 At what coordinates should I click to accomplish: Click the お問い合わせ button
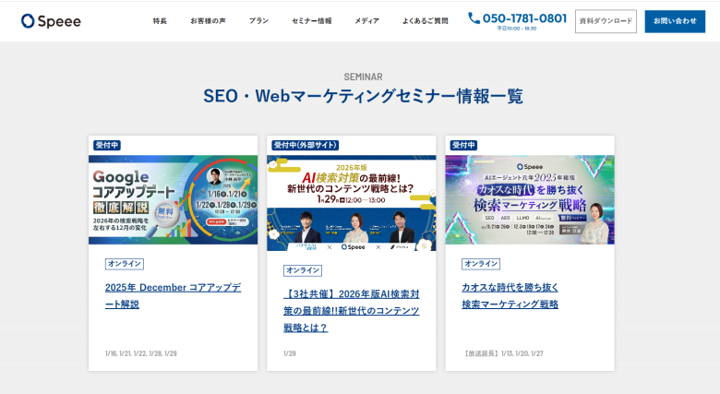pos(675,21)
